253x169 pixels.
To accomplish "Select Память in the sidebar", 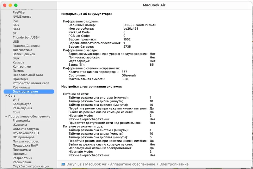I will tap(18, 71).
